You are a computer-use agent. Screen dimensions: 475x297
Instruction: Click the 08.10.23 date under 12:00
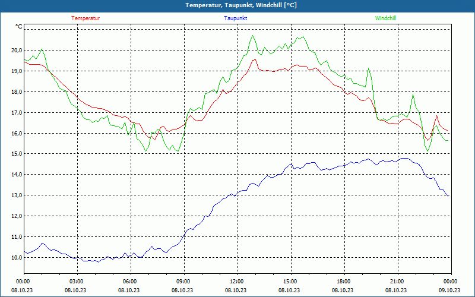pyautogui.click(x=236, y=290)
